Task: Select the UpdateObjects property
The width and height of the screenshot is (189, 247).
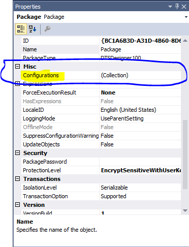Action: (41, 144)
